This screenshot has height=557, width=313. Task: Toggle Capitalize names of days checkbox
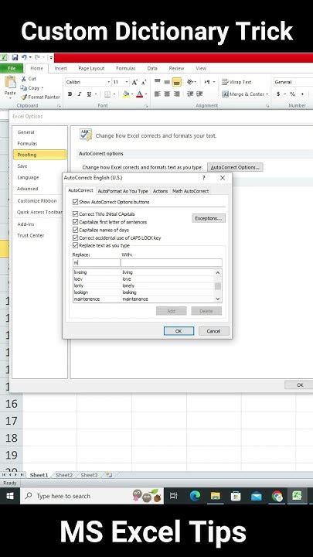(75, 230)
